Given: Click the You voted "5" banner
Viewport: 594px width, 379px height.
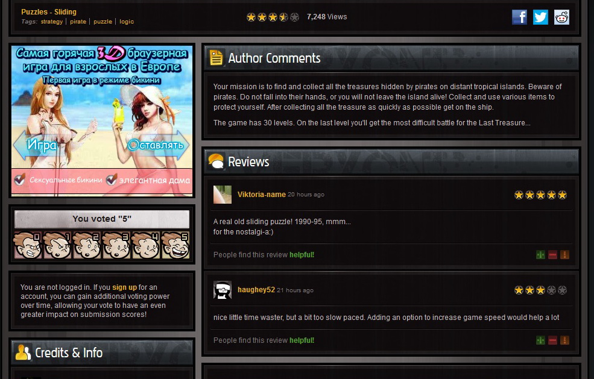Looking at the screenshot, I should [x=102, y=219].
